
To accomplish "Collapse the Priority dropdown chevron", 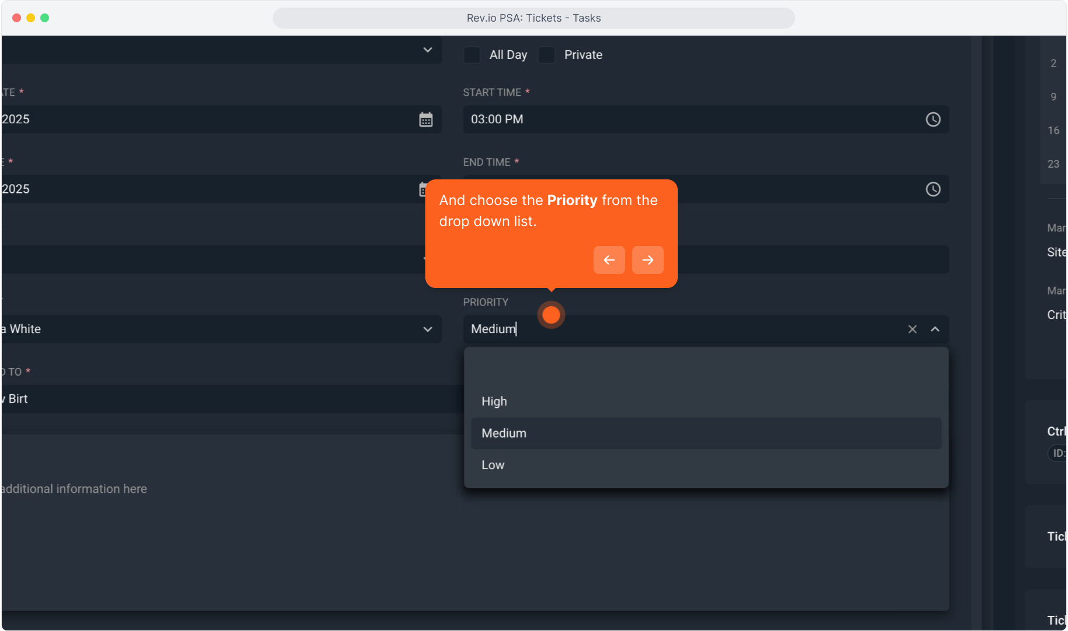I will click(x=935, y=330).
